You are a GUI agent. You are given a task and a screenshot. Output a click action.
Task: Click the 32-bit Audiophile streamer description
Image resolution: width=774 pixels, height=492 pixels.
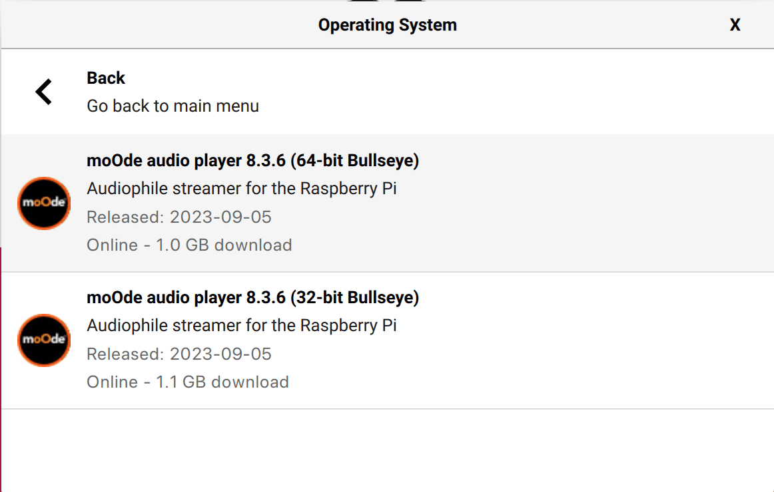(242, 326)
